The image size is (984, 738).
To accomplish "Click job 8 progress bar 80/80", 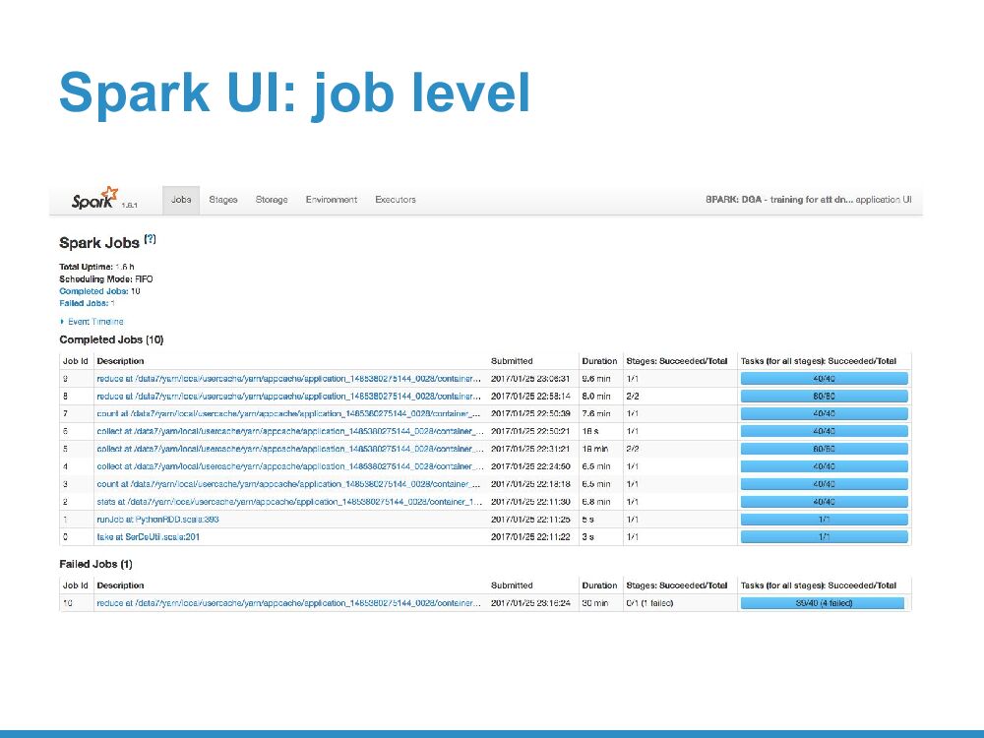I will [x=824, y=396].
